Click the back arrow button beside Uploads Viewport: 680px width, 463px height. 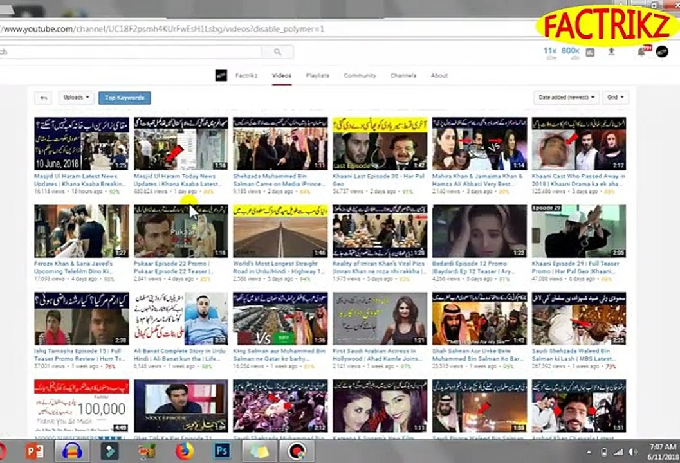43,98
